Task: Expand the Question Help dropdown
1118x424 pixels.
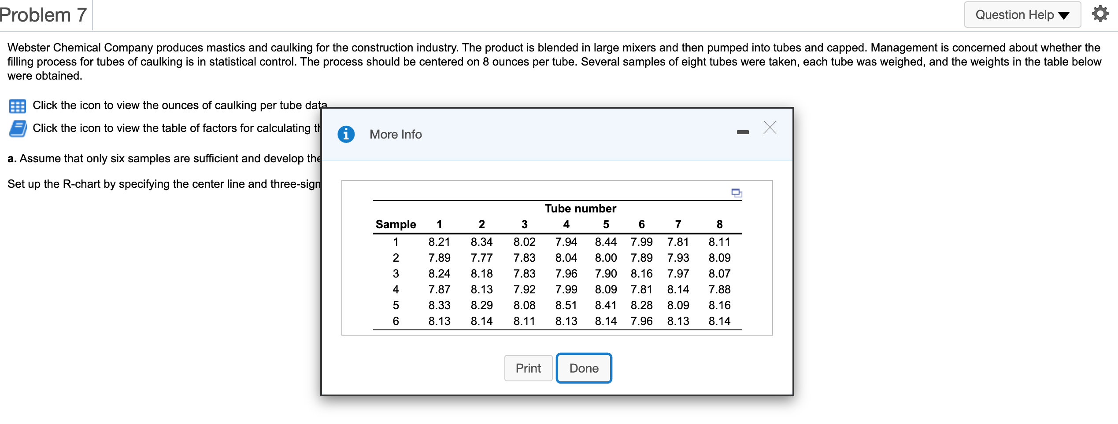Action: (x=1022, y=15)
